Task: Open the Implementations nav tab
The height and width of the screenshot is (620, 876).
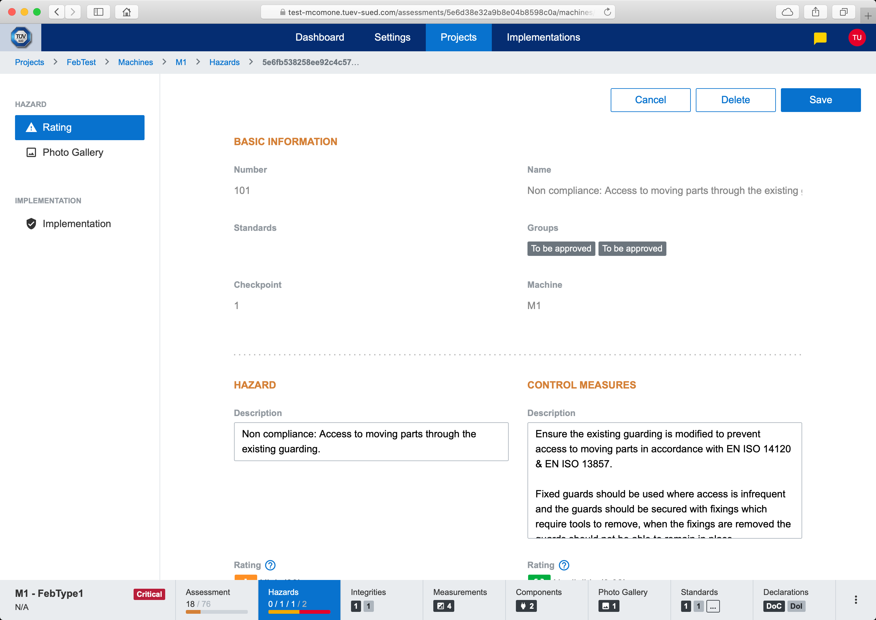Action: point(543,38)
